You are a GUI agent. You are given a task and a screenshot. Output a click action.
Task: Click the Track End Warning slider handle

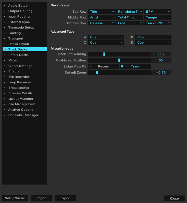[104, 54]
